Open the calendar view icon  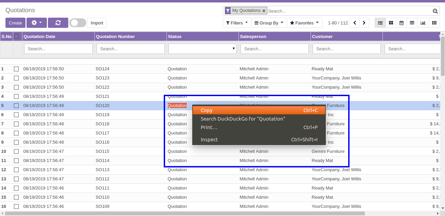(x=402, y=23)
